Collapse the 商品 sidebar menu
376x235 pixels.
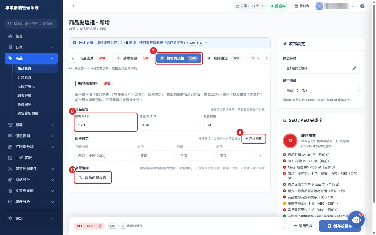pos(31,58)
